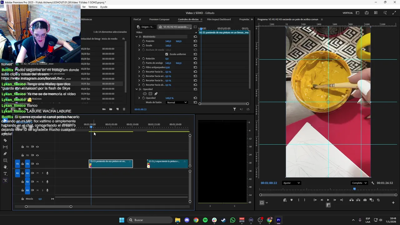Select the Razor tool in the tools panel
This screenshot has height=225, width=400.
click(x=5, y=140)
